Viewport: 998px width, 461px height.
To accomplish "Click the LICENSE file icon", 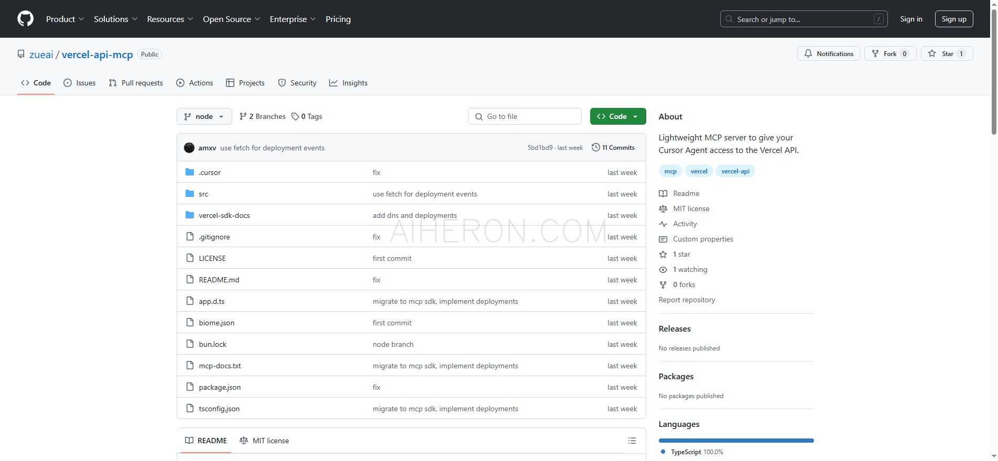I will point(190,258).
